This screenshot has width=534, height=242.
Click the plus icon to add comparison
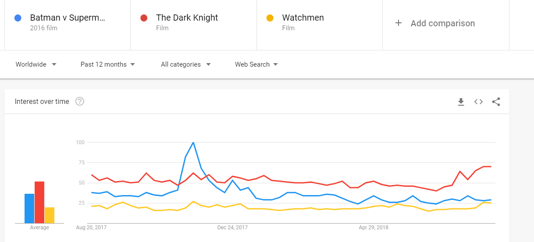point(399,23)
